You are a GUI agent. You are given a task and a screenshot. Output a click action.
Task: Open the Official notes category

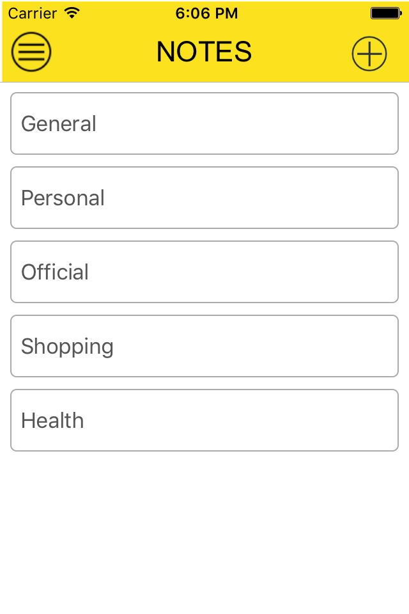(204, 272)
